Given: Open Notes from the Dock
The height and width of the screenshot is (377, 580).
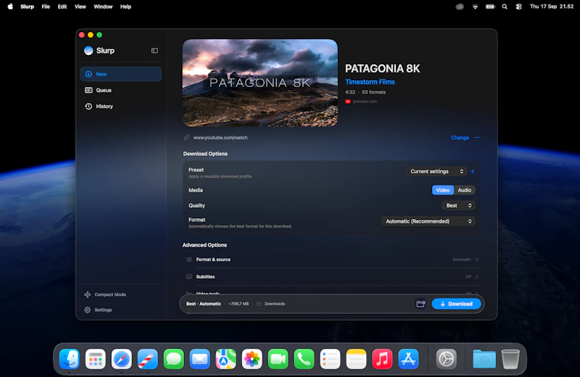Looking at the screenshot, I should point(356,359).
